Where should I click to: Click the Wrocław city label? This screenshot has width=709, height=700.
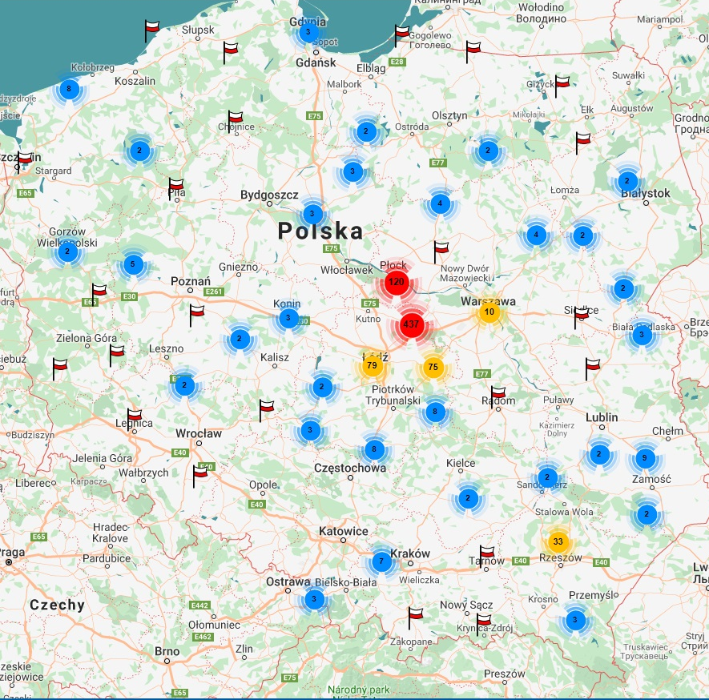click(199, 433)
